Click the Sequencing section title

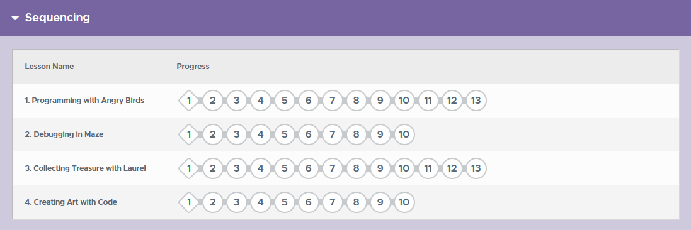57,18
